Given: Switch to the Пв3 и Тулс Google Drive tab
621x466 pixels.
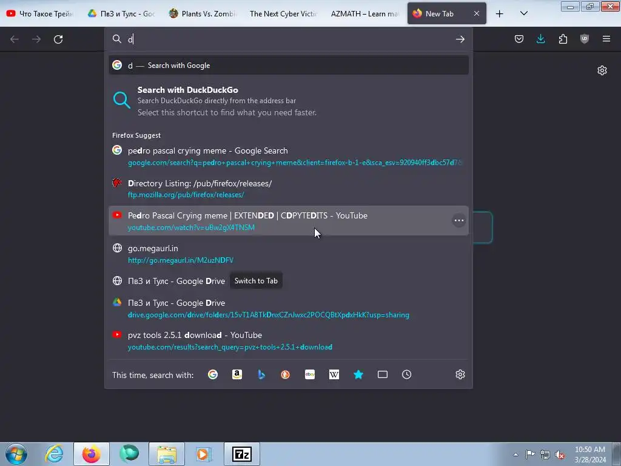Looking at the screenshot, I should [122, 14].
